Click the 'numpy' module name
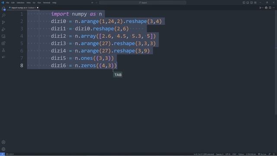 point(79,14)
